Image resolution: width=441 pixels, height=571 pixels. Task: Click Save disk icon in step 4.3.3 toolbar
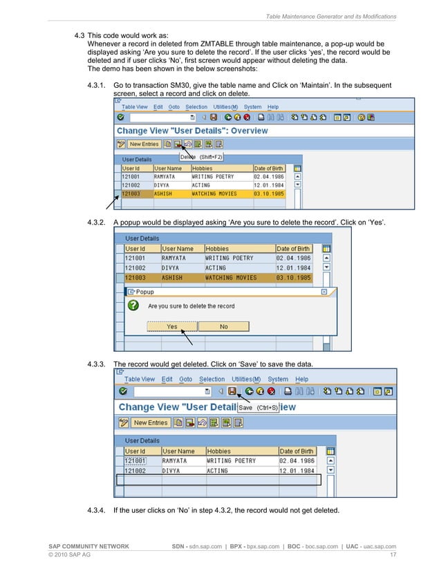(x=232, y=391)
